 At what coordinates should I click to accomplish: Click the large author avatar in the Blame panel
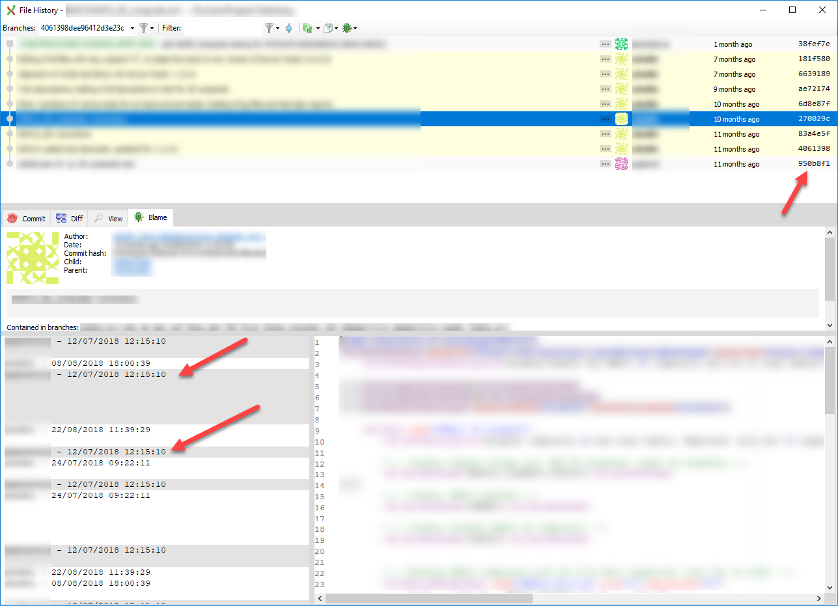pyautogui.click(x=32, y=258)
